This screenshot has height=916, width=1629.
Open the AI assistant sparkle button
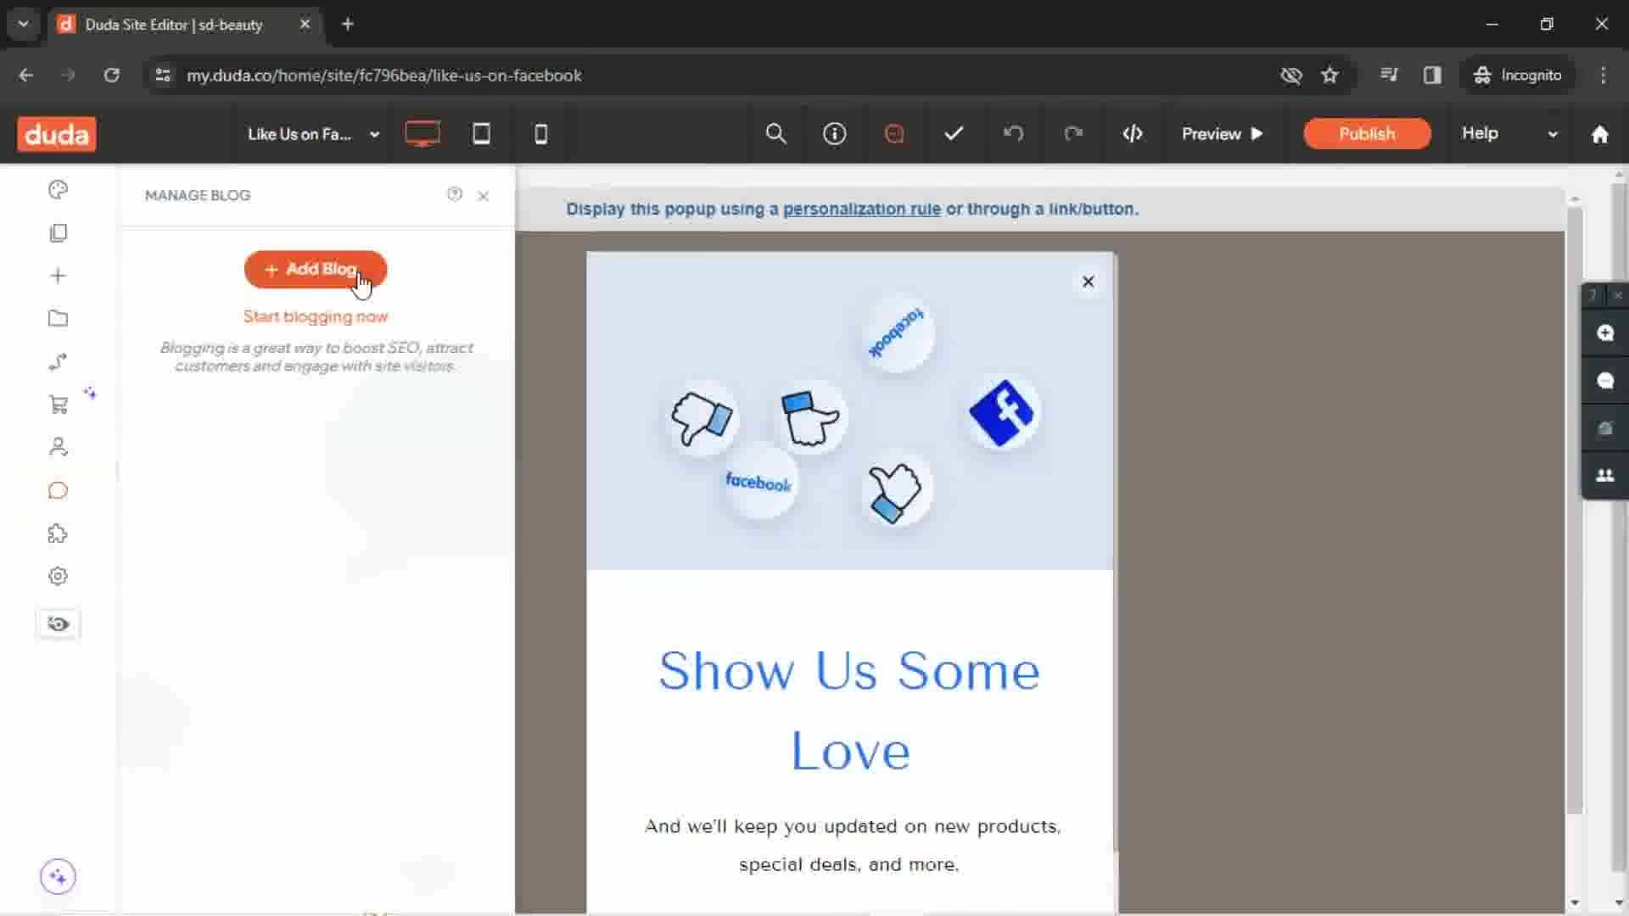[58, 876]
